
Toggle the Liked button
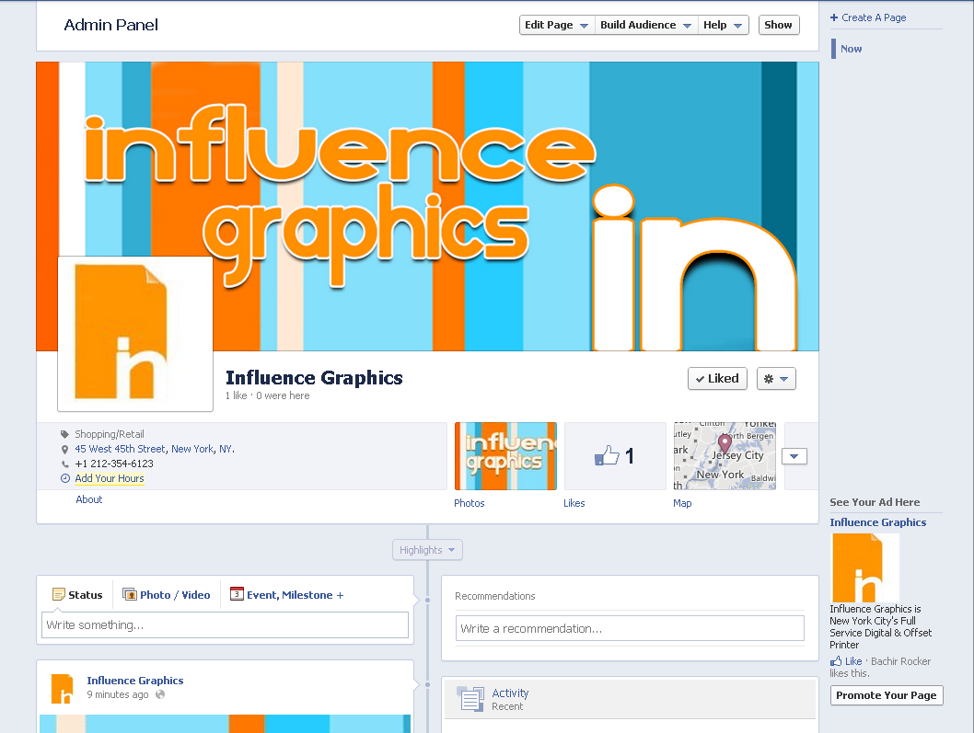717,379
